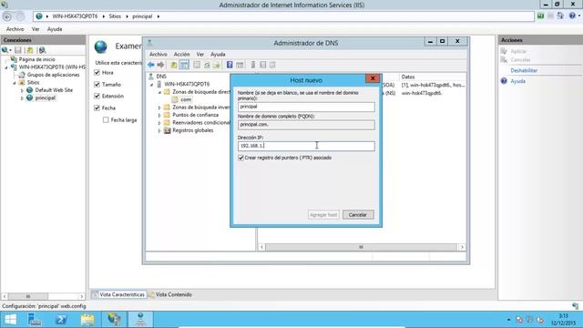This screenshot has height=328, width=583.
Task: Expand Zonas de búsqueda inversa in DNS tree
Action: point(159,108)
